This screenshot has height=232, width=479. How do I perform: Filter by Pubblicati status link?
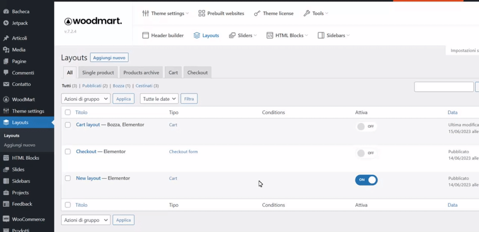point(91,86)
